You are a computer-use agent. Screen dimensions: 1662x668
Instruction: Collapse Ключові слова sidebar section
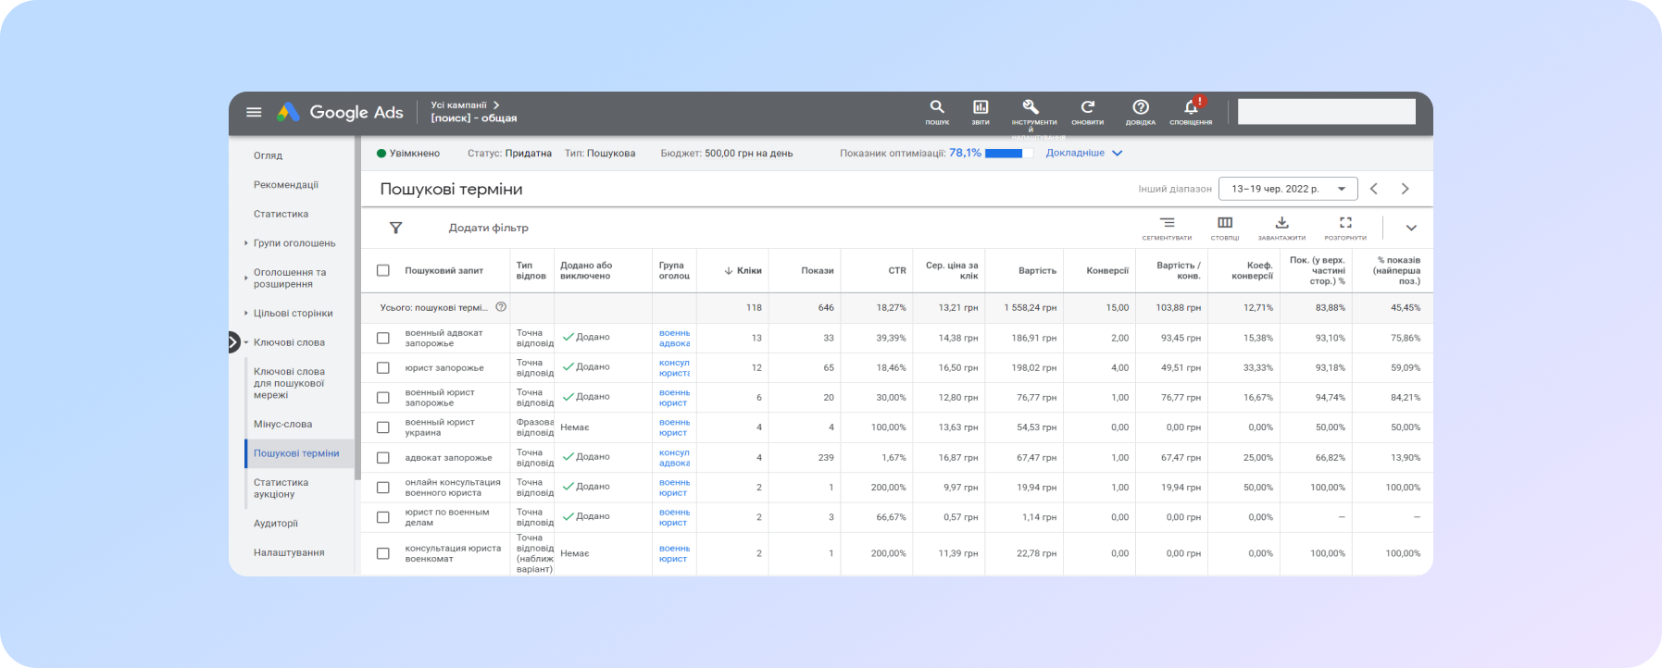point(246,342)
